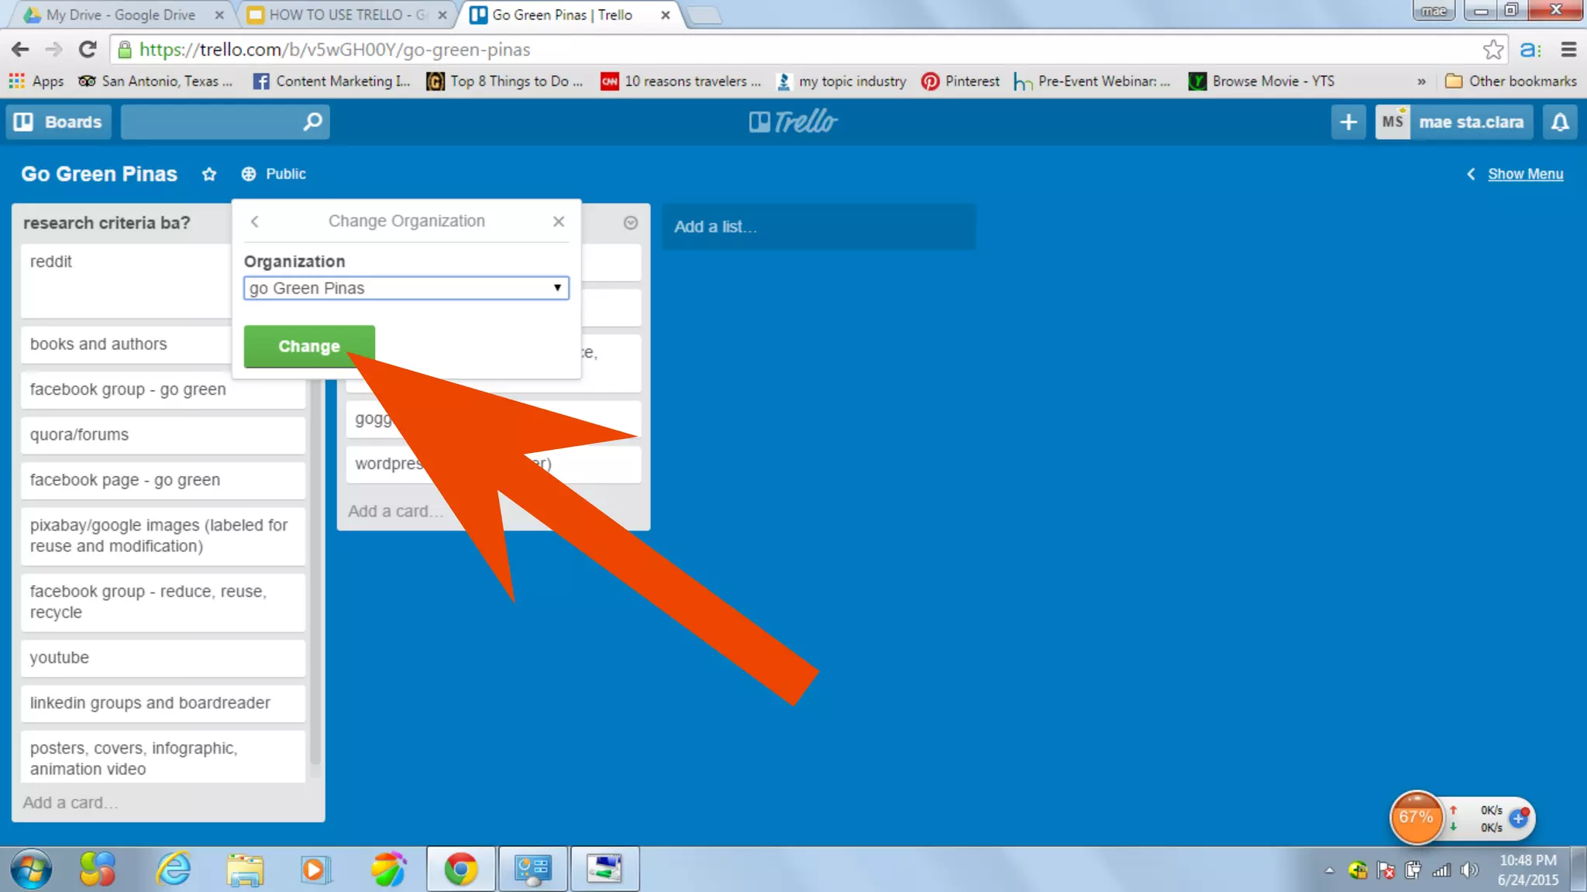Click the Trello logo in header
1587x892 pixels.
click(793, 122)
